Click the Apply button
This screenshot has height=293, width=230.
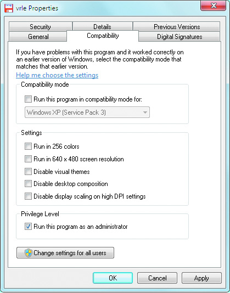point(201,278)
